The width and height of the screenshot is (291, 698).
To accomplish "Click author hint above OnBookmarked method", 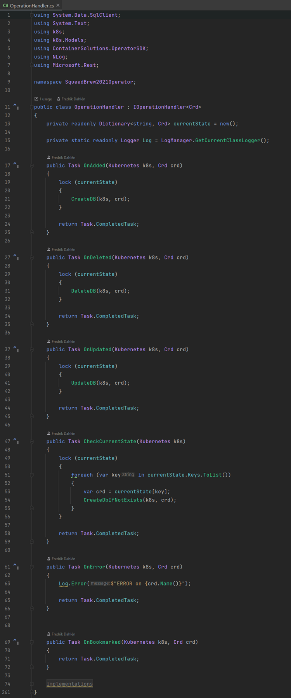I will tap(61, 634).
